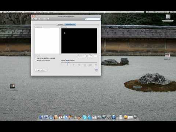Click the Opzioni button
Screen dimensions: 176x132
click(81, 56)
